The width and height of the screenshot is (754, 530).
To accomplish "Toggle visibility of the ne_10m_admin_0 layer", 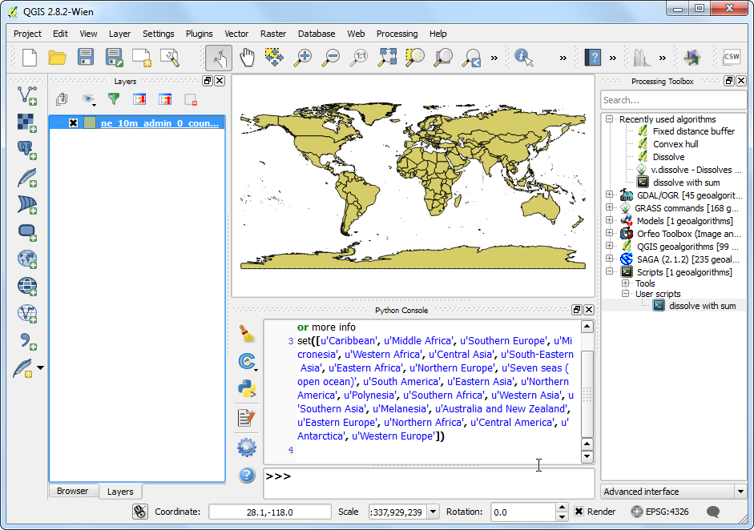I will (73, 123).
